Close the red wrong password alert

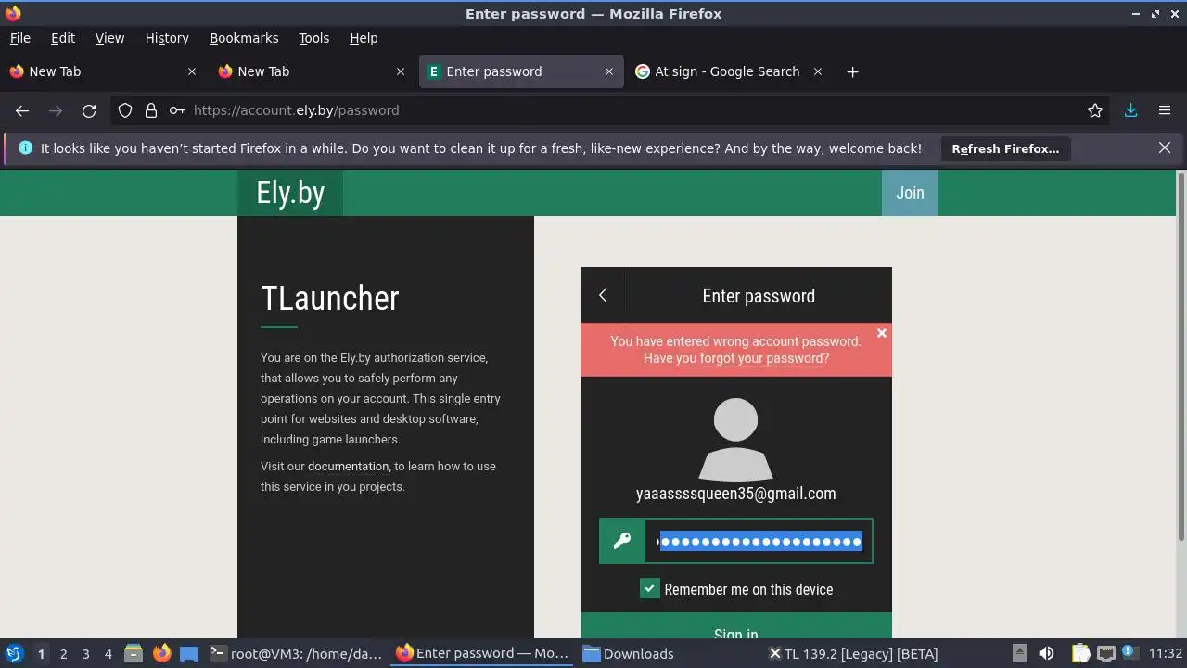click(x=882, y=333)
